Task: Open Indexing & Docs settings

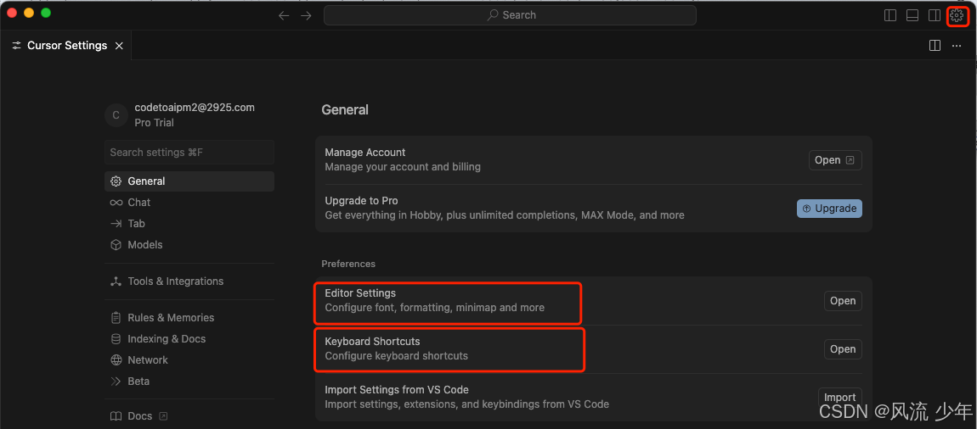Action: 167,339
